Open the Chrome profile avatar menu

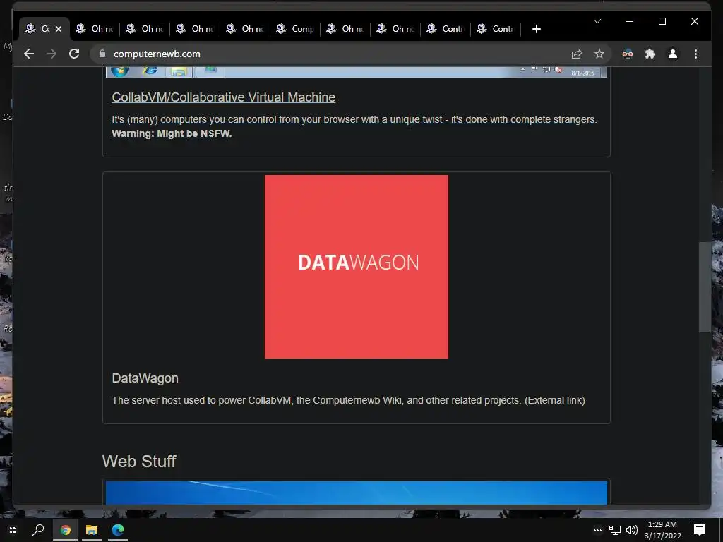point(673,54)
